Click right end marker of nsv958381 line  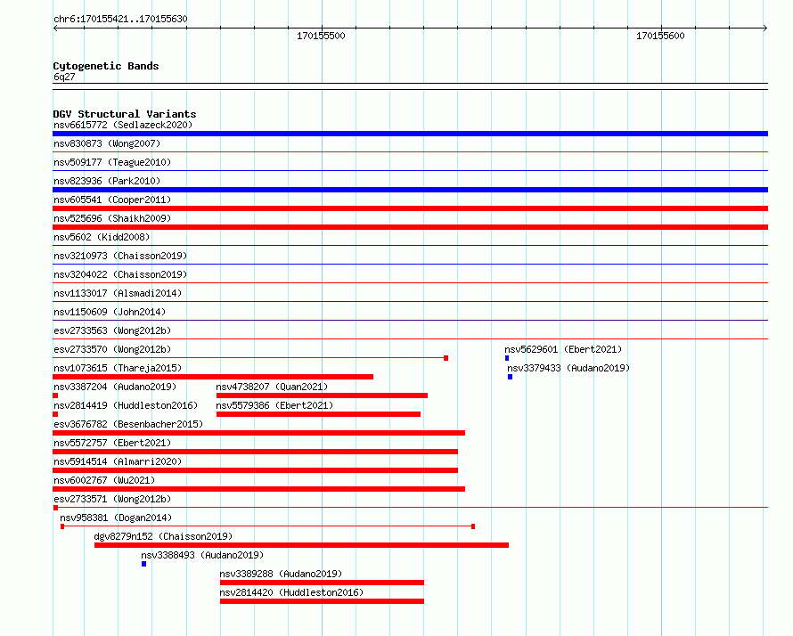click(x=473, y=526)
